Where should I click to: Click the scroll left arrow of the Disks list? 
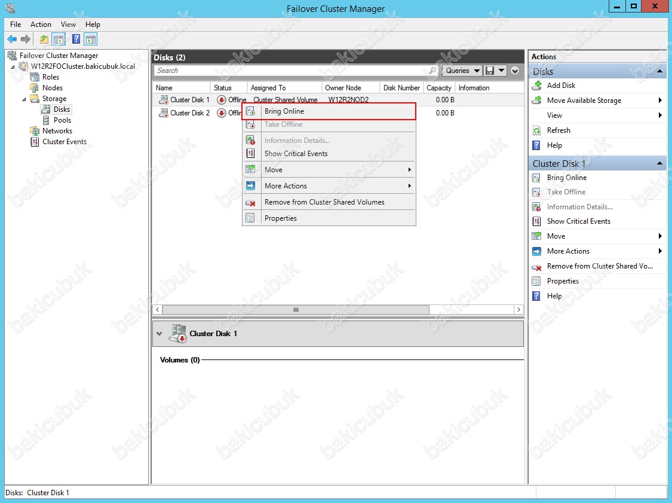point(157,309)
